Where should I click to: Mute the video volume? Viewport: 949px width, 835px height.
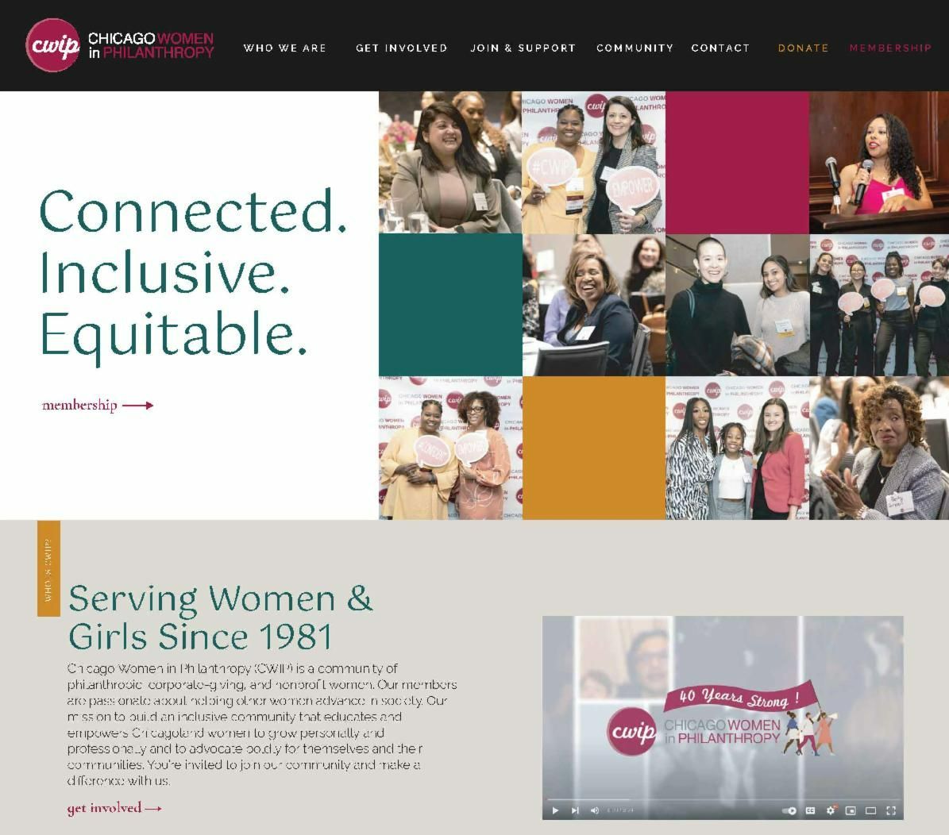pos(594,810)
